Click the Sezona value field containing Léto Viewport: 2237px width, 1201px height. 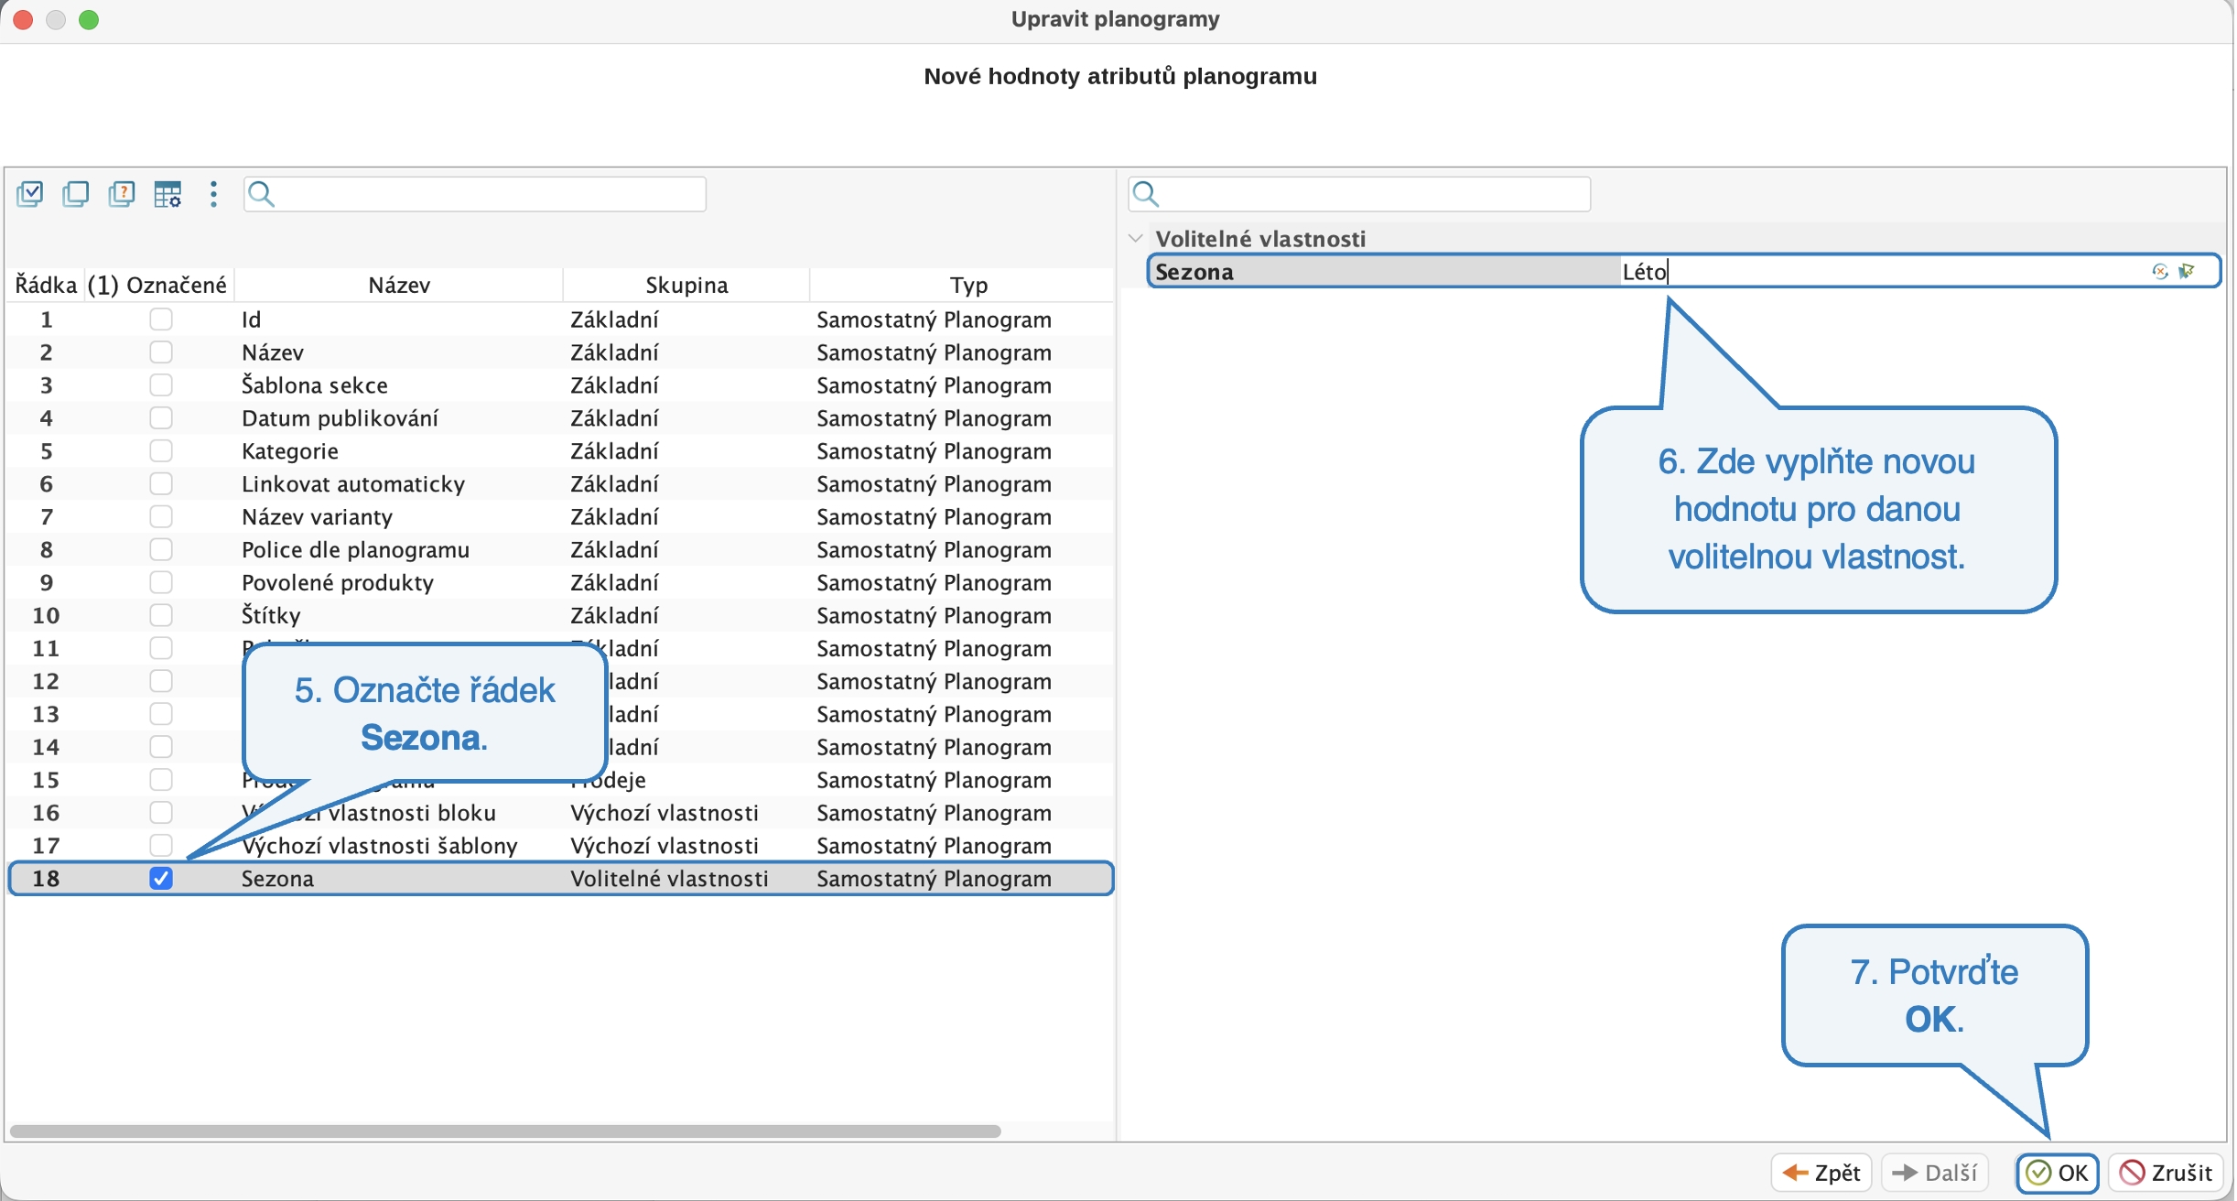click(x=1884, y=271)
